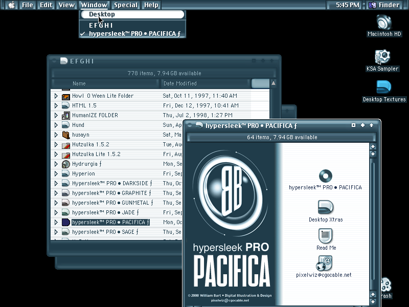The image size is (409, 307).
Task: Select the KSA Sampler desktop icon
Action: pyautogui.click(x=382, y=57)
